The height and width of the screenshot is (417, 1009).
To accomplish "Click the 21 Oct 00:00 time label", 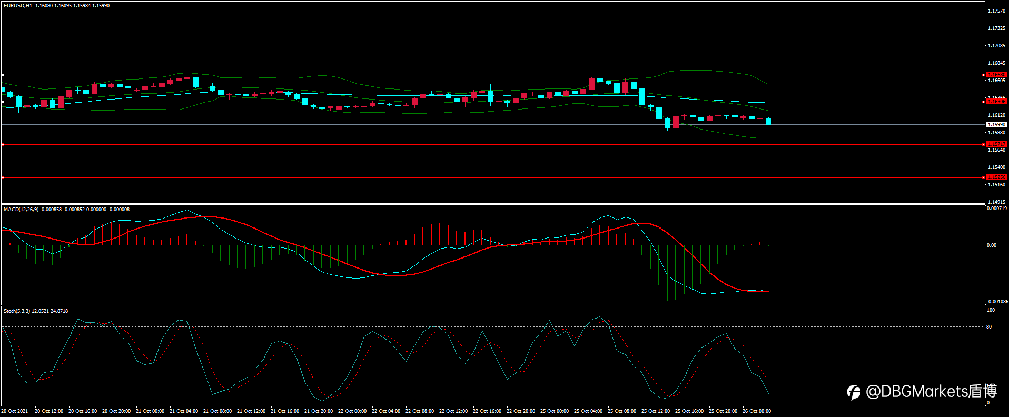I will pos(150,411).
